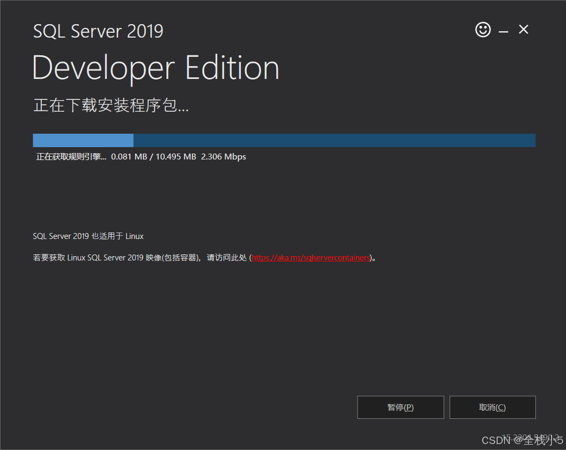Click the download speed 2.306 Mbps text

pyautogui.click(x=224, y=156)
